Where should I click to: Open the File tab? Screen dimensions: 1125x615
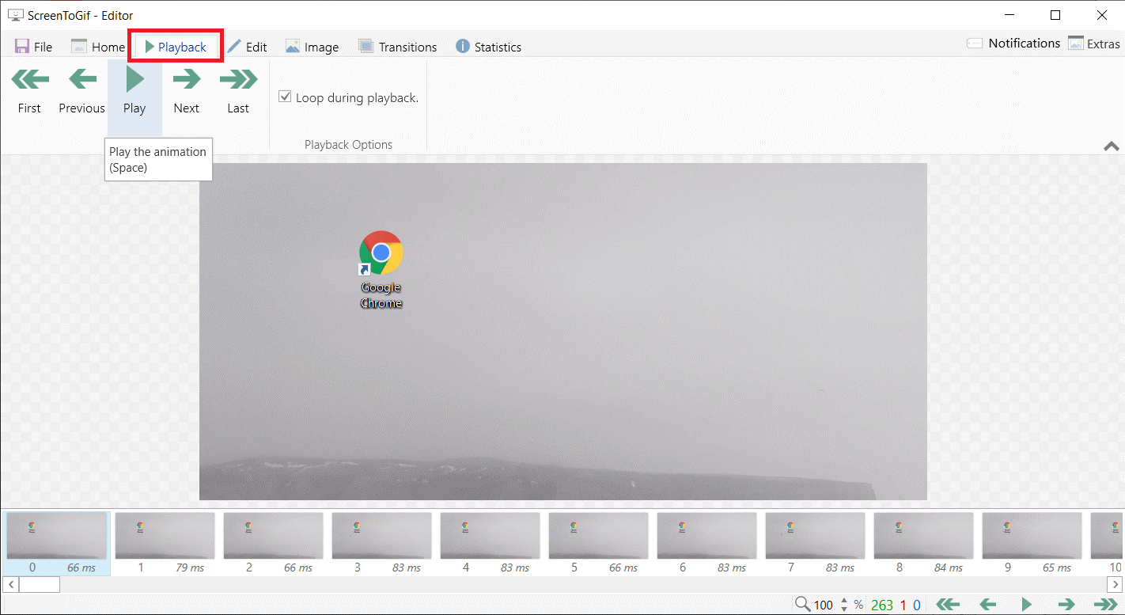tap(33, 47)
